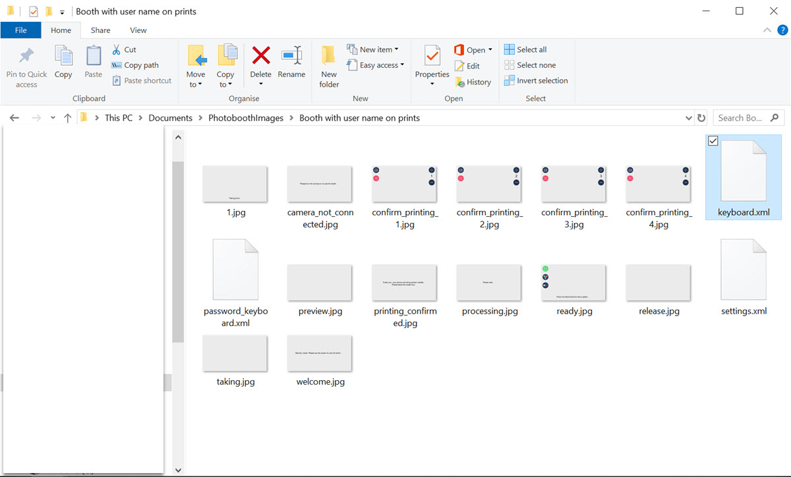Delete the selected file with red X
The image size is (791, 477).
[x=261, y=55]
